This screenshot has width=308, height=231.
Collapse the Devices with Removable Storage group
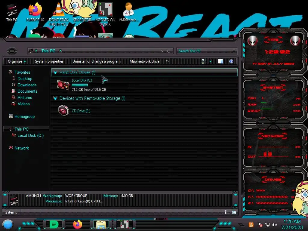click(55, 98)
